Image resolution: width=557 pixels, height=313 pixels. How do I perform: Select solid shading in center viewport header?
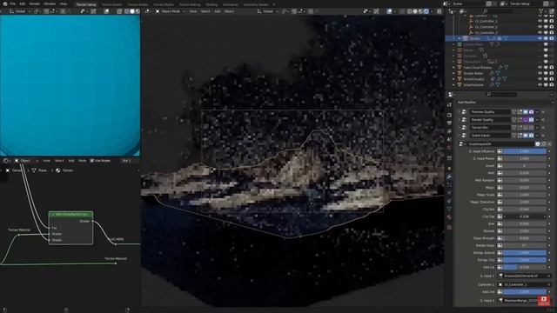415,11
